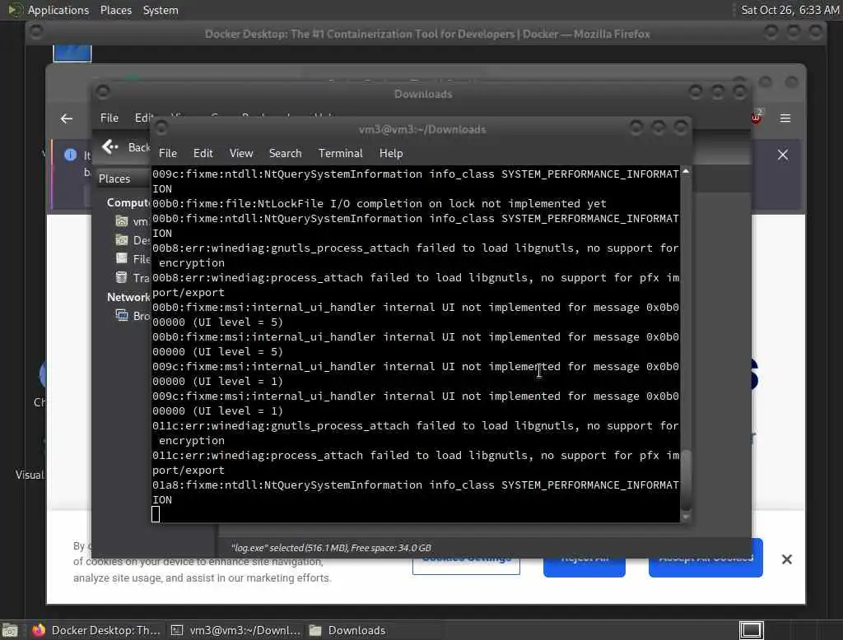Open the Places menu in top panel
The image size is (843, 640).
click(115, 10)
